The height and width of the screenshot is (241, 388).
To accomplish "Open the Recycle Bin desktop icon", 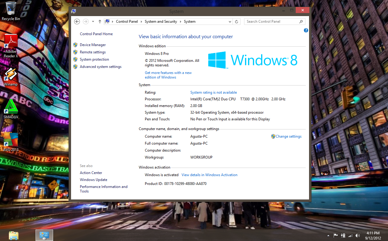I will [x=11, y=11].
